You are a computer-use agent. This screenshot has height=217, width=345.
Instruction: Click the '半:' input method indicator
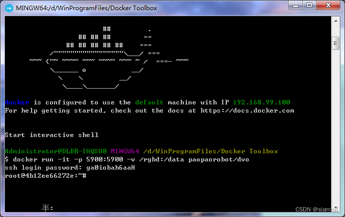(x=47, y=208)
